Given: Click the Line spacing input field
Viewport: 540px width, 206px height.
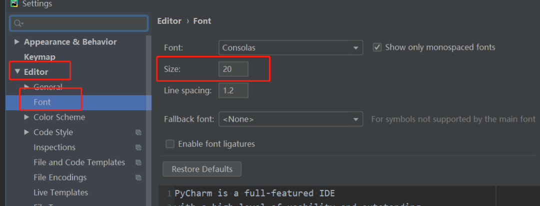Looking at the screenshot, I should coord(233,91).
